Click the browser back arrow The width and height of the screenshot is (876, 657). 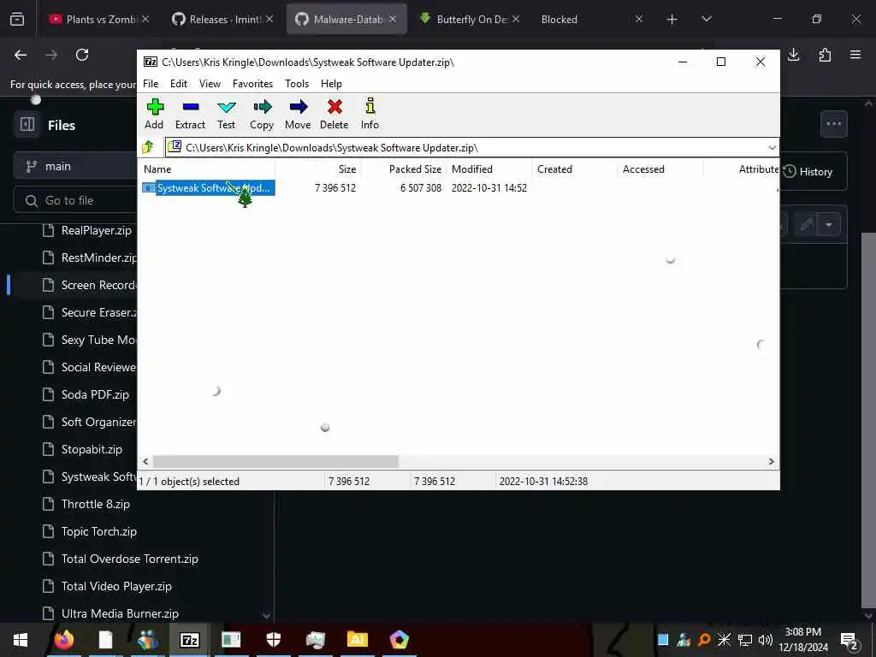(x=21, y=55)
